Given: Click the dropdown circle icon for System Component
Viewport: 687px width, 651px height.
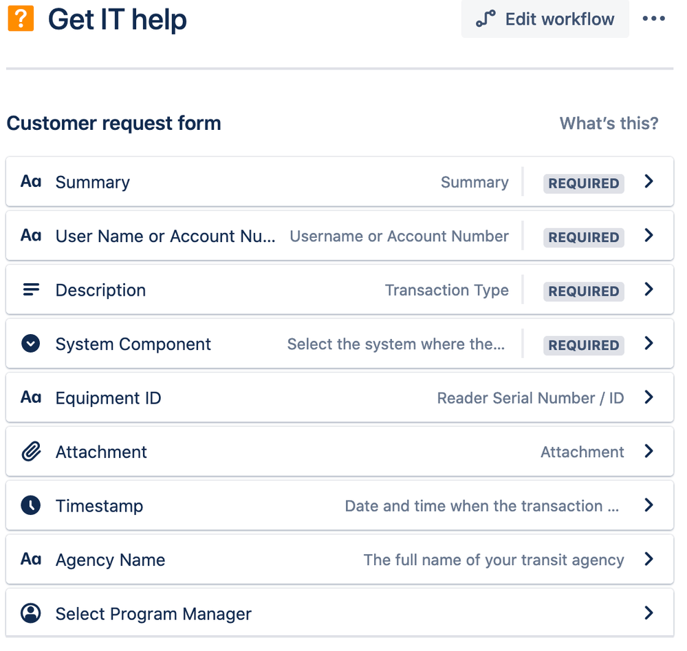Looking at the screenshot, I should pyautogui.click(x=31, y=344).
